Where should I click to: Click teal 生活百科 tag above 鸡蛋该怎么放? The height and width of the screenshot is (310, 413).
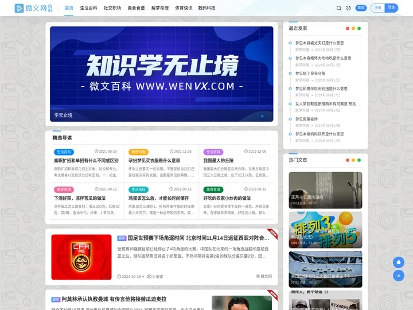(139, 189)
